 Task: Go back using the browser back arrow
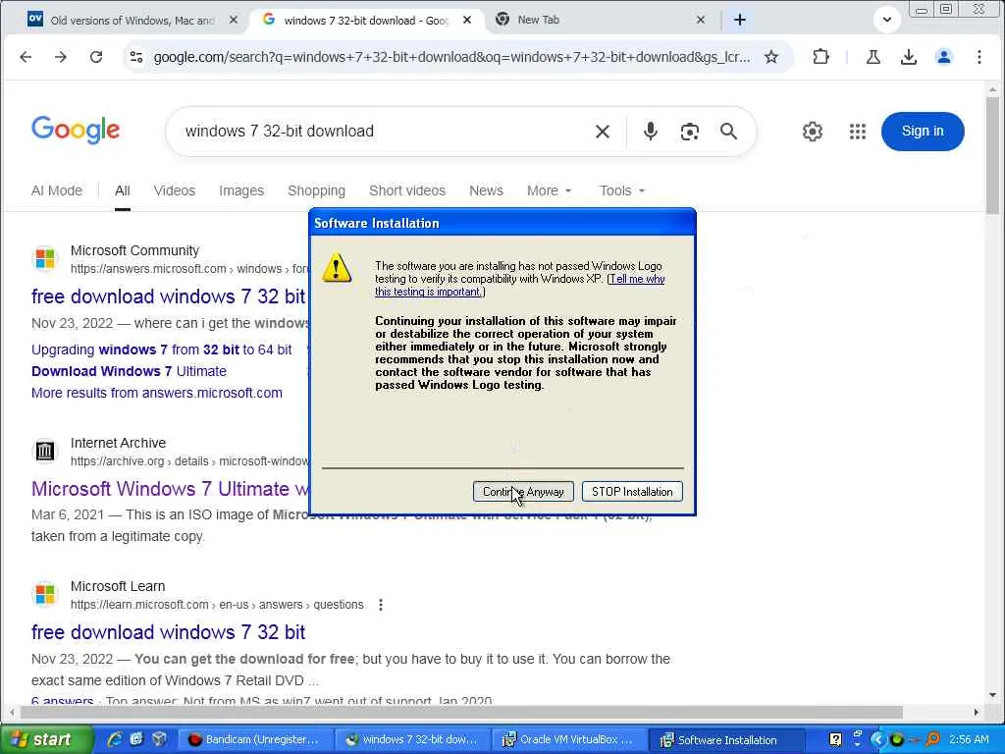click(26, 57)
